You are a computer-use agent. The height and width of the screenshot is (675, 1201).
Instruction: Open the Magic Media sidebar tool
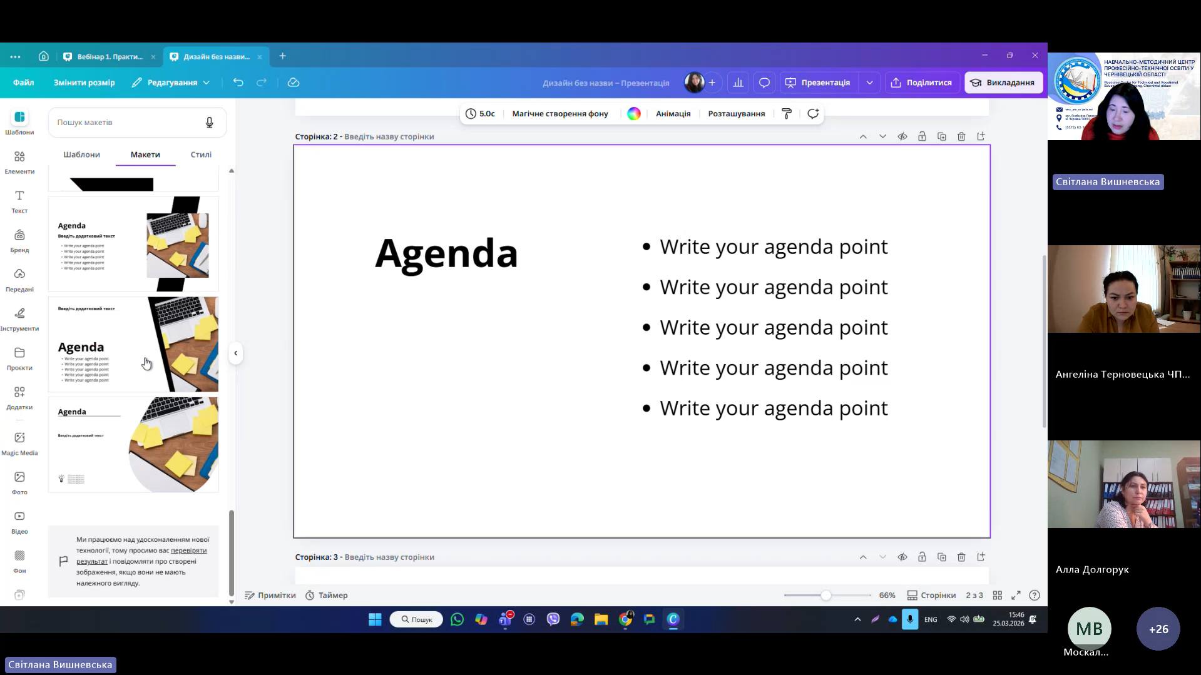point(19,443)
